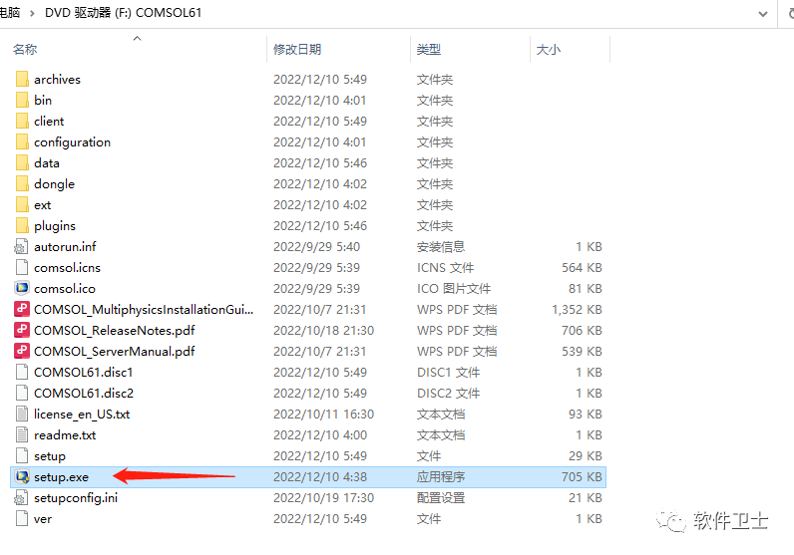Click the 705 KB size of setup.exe
The height and width of the screenshot is (555, 794).
[x=582, y=477]
